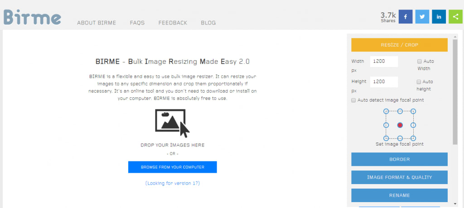Expand the Rename section
Image resolution: width=464 pixels, height=208 pixels.
click(399, 195)
